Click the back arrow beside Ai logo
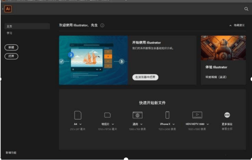The height and width of the screenshot is (160, 252). pos(3,9)
